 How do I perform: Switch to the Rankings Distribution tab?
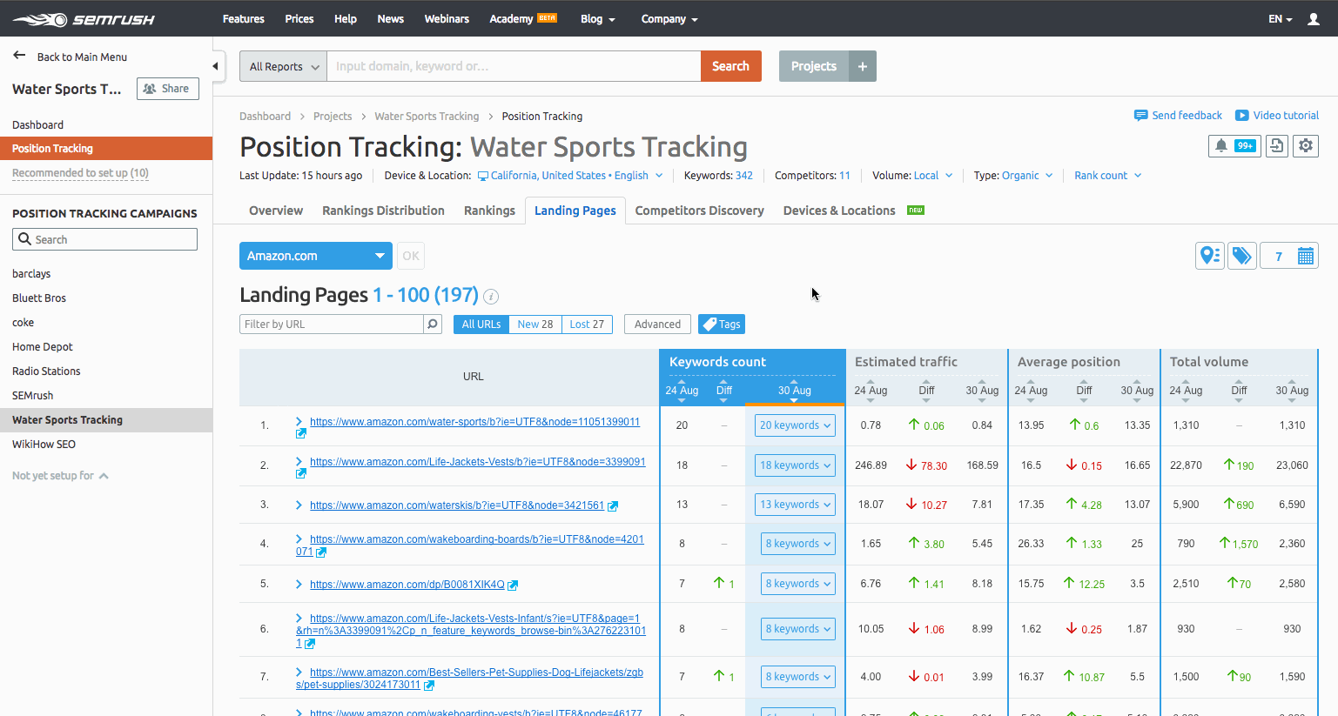pos(383,211)
